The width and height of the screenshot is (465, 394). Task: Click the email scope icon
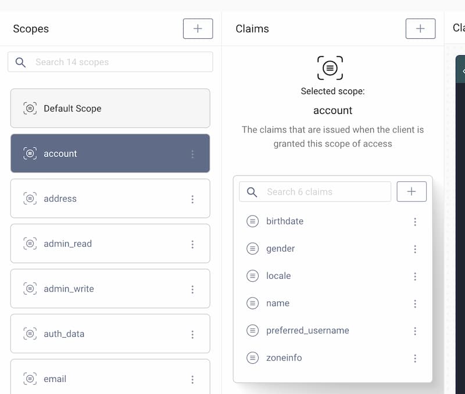coord(30,379)
